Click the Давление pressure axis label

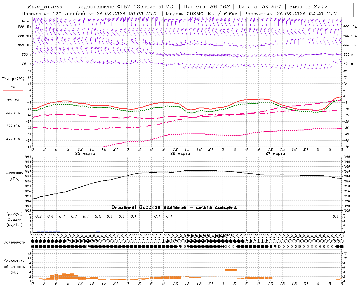point(15,173)
